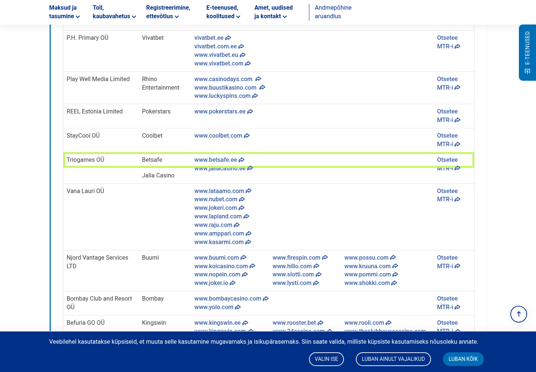Image resolution: width=536 pixels, height=372 pixels.
Task: Click external icon beside www.joker.io
Action: pyautogui.click(x=233, y=283)
